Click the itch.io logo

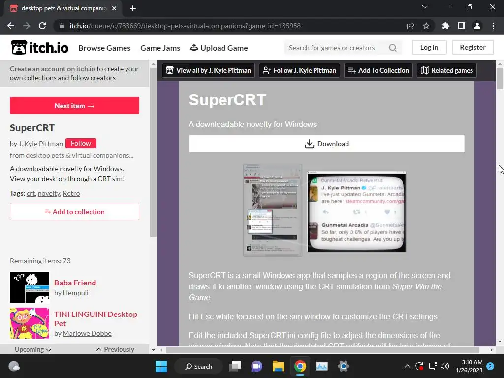click(x=39, y=48)
